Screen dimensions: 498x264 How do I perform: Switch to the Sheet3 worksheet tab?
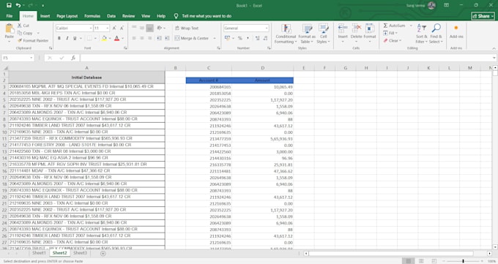coord(80,253)
